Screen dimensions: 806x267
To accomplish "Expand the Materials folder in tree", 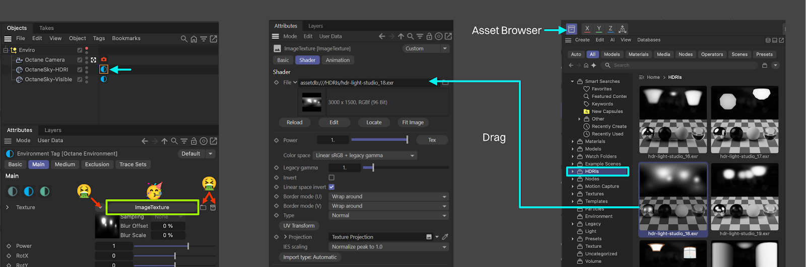I will 573,142.
